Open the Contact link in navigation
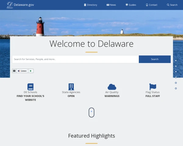183x146 pixels. (152, 5)
